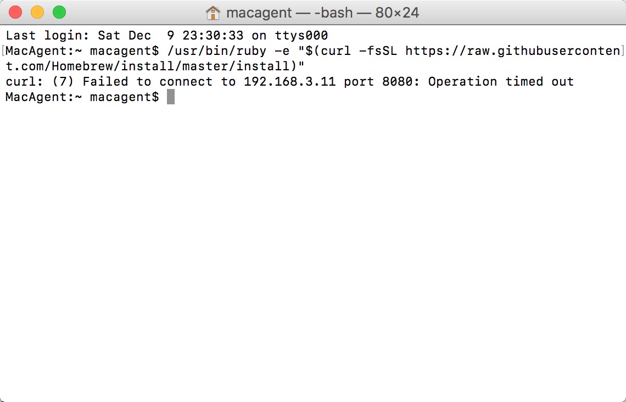Click the last "MacAgent:~ macagent$" prompt
Screen dimensions: 626x402
82,97
